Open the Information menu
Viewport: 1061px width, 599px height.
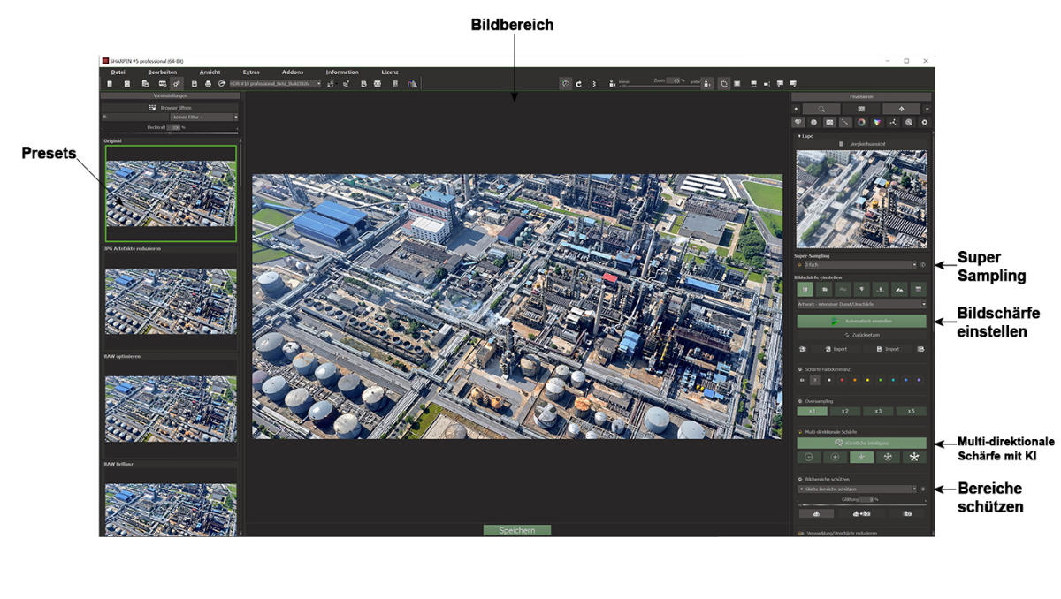tap(342, 72)
